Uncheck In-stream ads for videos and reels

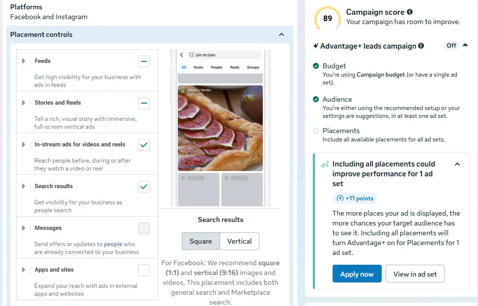[144, 145]
